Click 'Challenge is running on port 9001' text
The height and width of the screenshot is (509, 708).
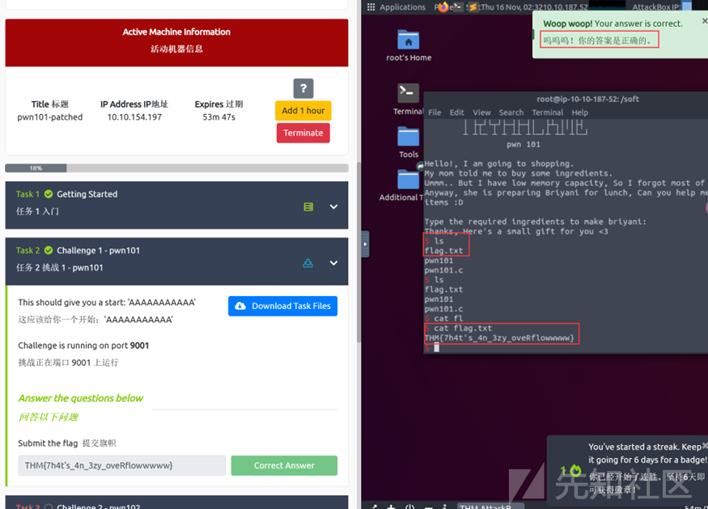(83, 346)
